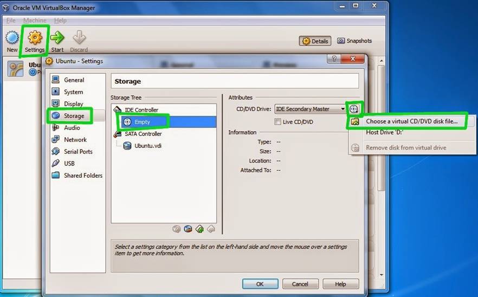Close the Ubuntu Settings dialog
This screenshot has width=478, height=297.
coord(353,59)
